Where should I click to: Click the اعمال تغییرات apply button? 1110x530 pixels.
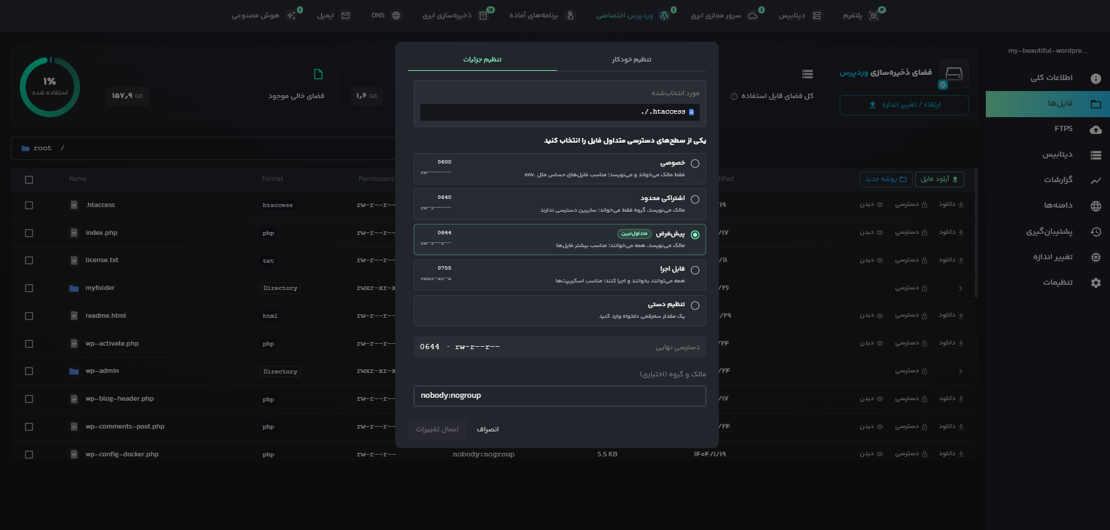pos(437,429)
